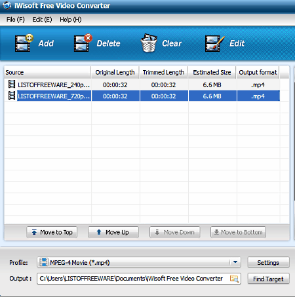This screenshot has width=295, height=297.
Task: Click the Add video filmstrip icon
Action: click(x=24, y=43)
